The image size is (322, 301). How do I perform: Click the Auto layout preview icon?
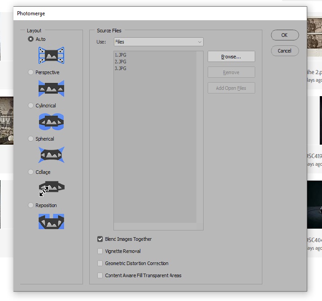[51, 55]
